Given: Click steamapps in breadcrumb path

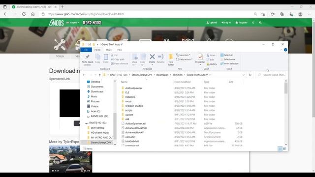Looking at the screenshot, I should point(162,75).
